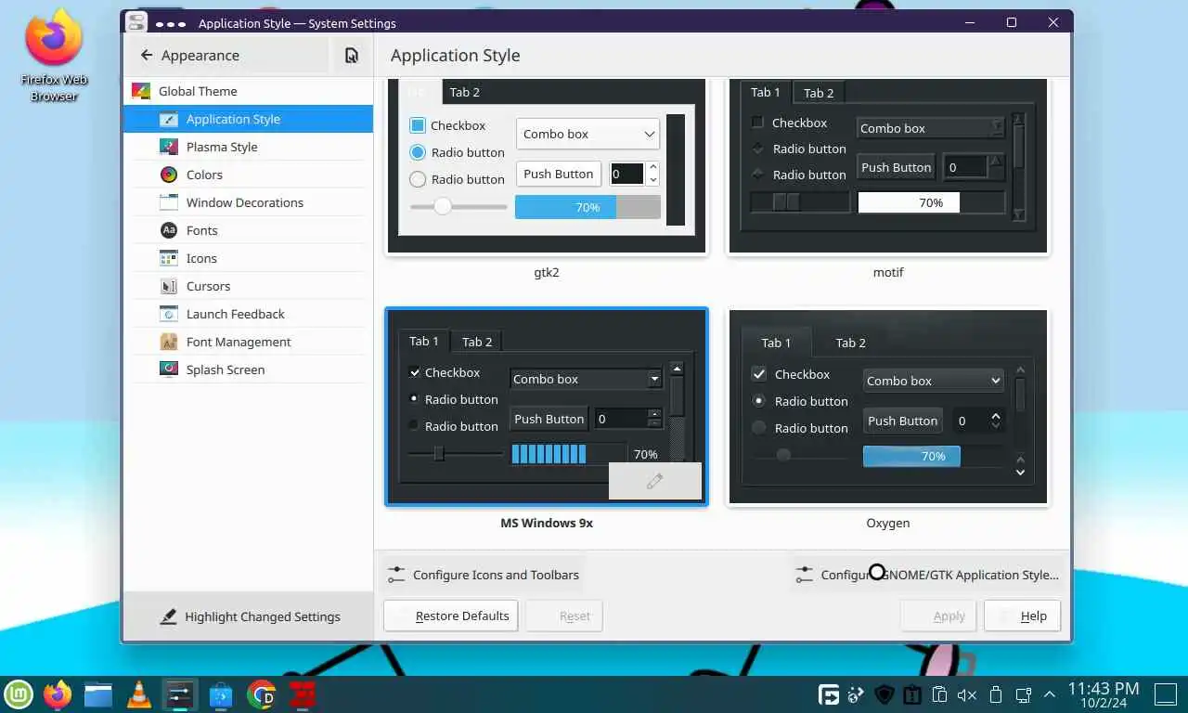Open the file manager from the taskbar
Screen dimensions: 1188x713
pyautogui.click(x=98, y=694)
